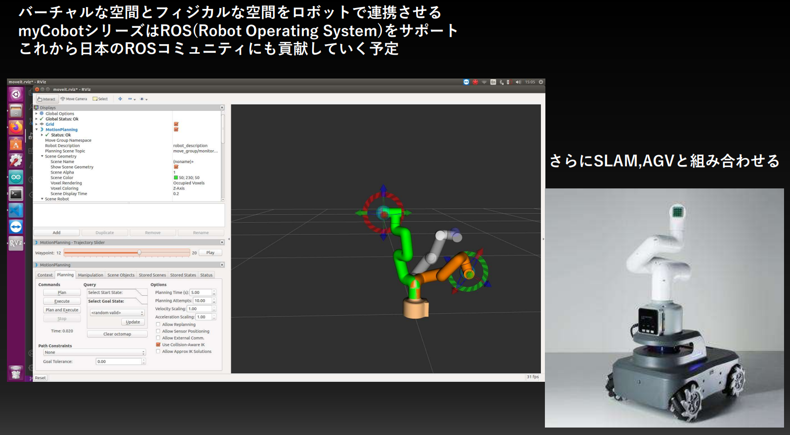Toggle the Show Scene Geometry checkbox

click(x=176, y=167)
